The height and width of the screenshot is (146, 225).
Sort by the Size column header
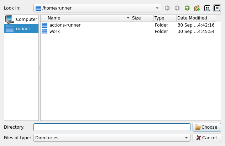point(142,18)
